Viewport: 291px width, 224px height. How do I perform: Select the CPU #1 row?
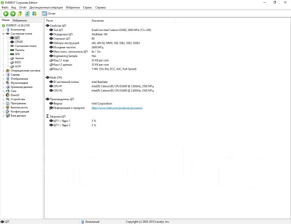pyautogui.click(x=101, y=86)
